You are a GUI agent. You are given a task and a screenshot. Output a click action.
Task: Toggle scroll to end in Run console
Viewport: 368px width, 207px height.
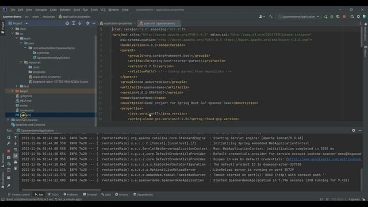click(x=16, y=156)
